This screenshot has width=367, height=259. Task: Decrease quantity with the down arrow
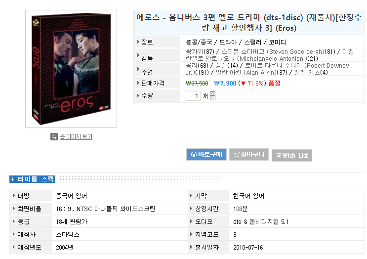pyautogui.click(x=212, y=98)
